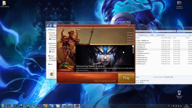192x108 pixels.
Task: Click Forward arrow in rear Explorer window
Action: [x=50, y=25]
